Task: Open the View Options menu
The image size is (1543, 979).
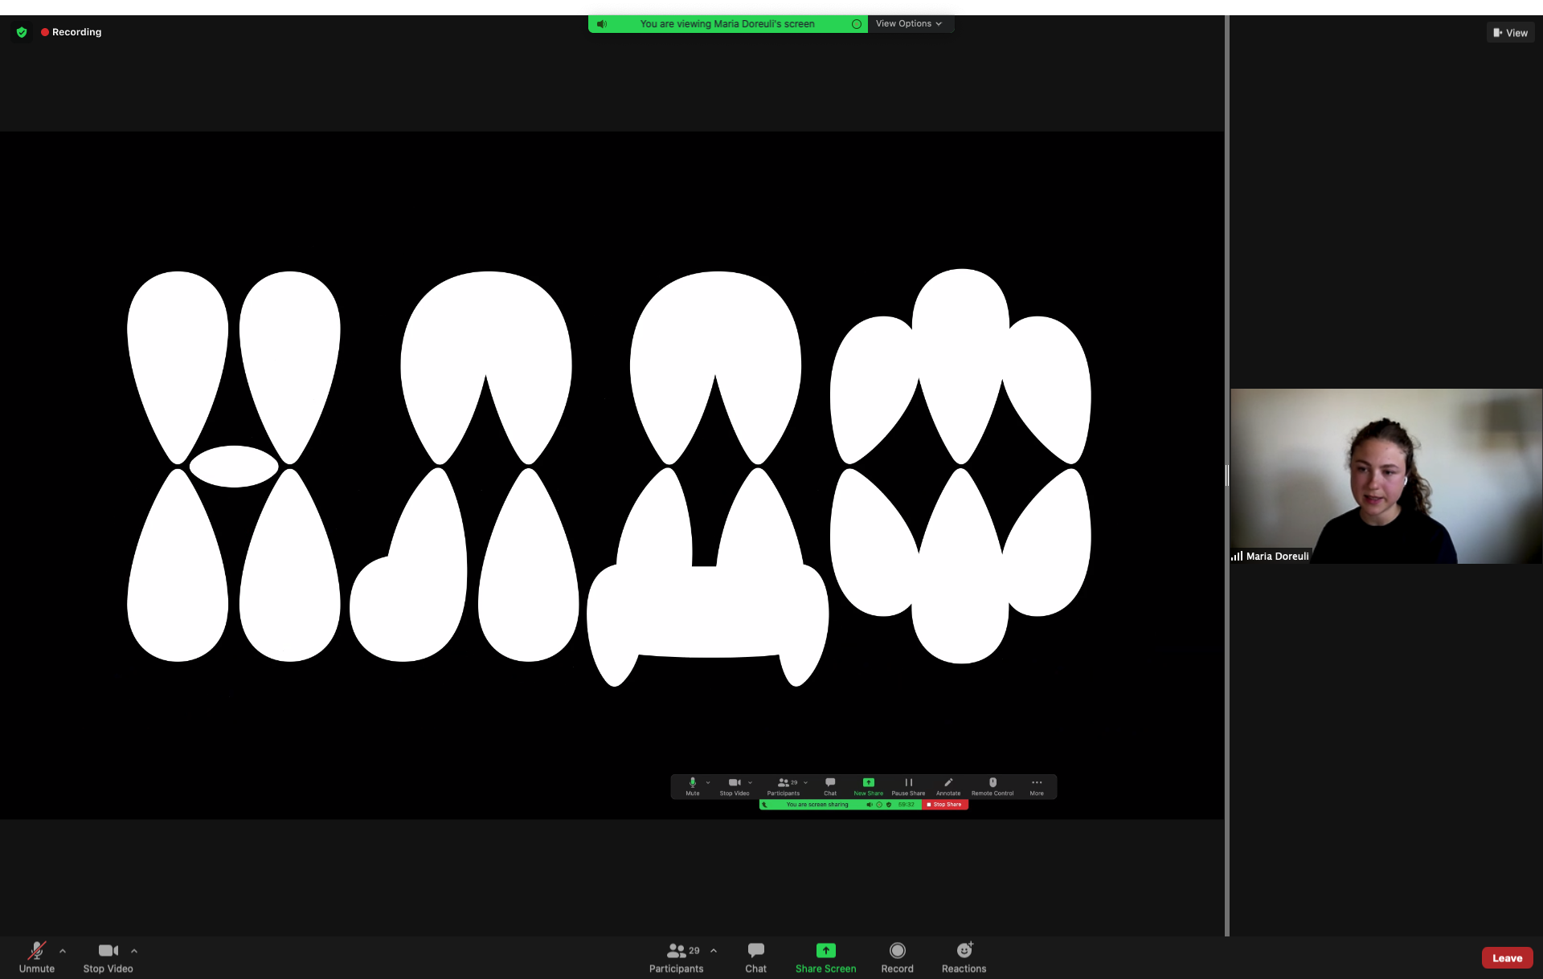Action: click(x=909, y=24)
